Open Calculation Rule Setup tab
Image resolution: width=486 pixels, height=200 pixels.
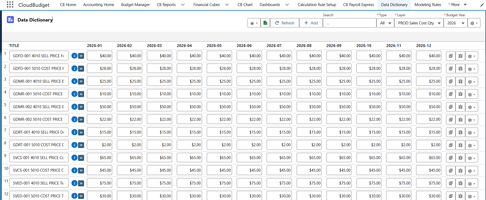click(317, 5)
